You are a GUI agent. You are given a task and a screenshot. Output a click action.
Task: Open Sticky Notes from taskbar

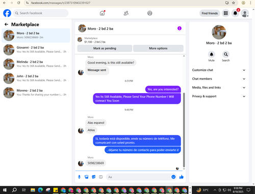tap(56, 190)
